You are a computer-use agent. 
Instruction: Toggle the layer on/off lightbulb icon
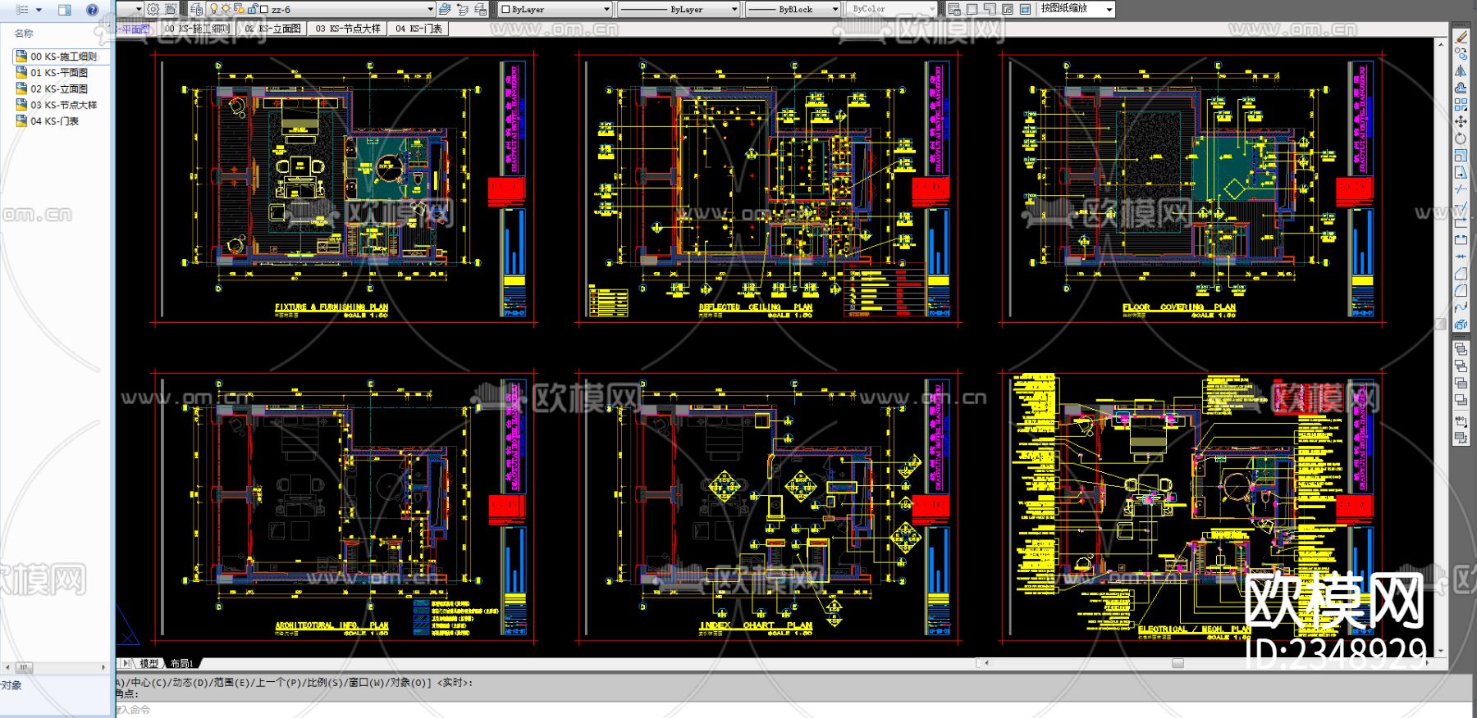click(x=214, y=9)
